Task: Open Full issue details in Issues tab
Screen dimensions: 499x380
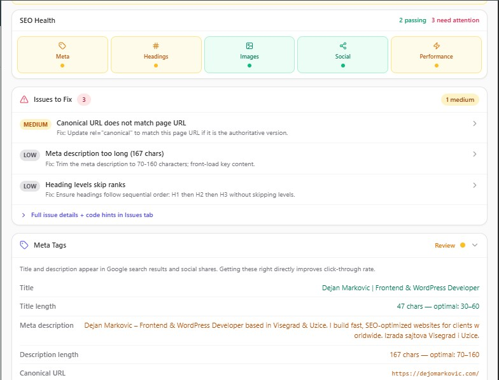Action: [92, 215]
